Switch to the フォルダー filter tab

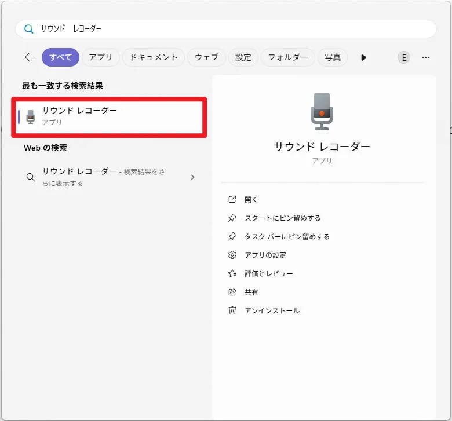(x=287, y=57)
